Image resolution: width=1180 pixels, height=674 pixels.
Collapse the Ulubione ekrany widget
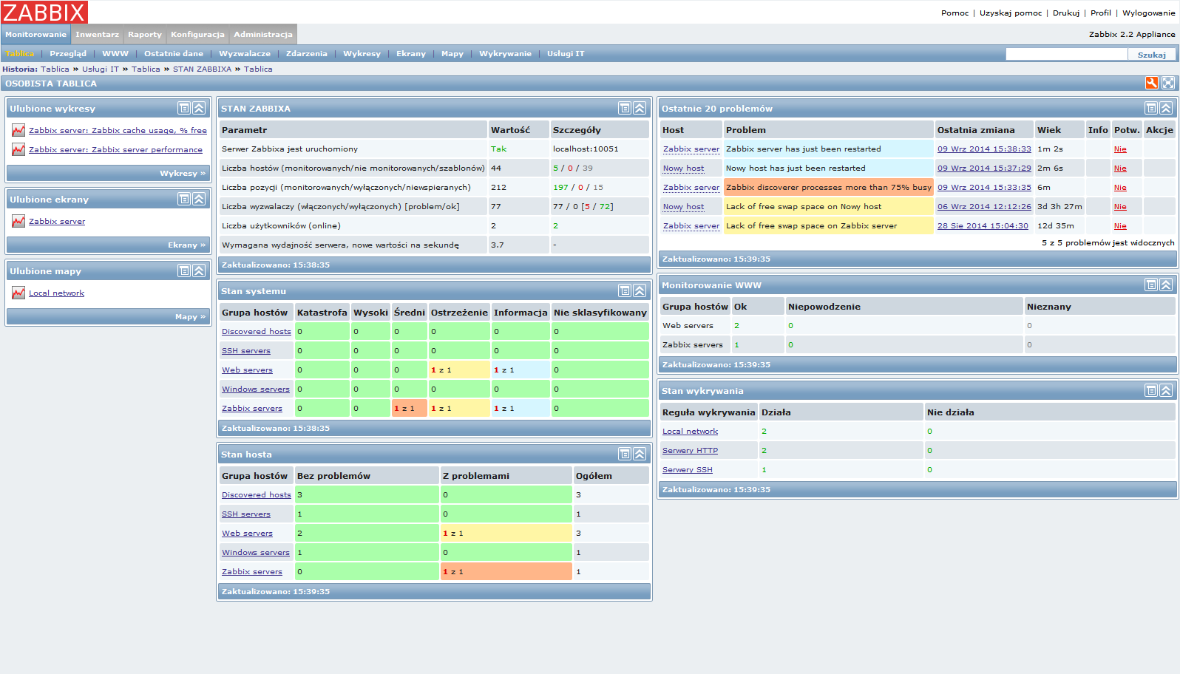click(x=199, y=199)
